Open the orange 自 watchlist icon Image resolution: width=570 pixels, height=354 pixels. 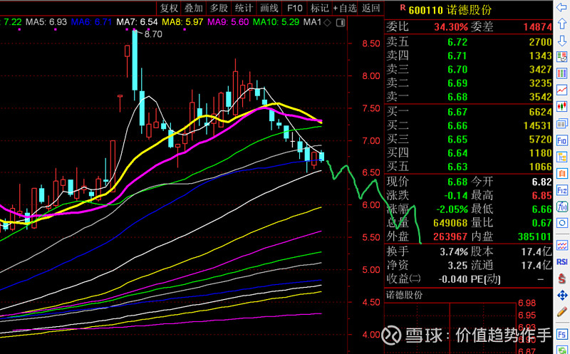[x=561, y=174]
